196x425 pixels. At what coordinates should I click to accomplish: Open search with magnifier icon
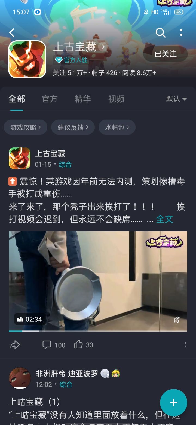160,33
